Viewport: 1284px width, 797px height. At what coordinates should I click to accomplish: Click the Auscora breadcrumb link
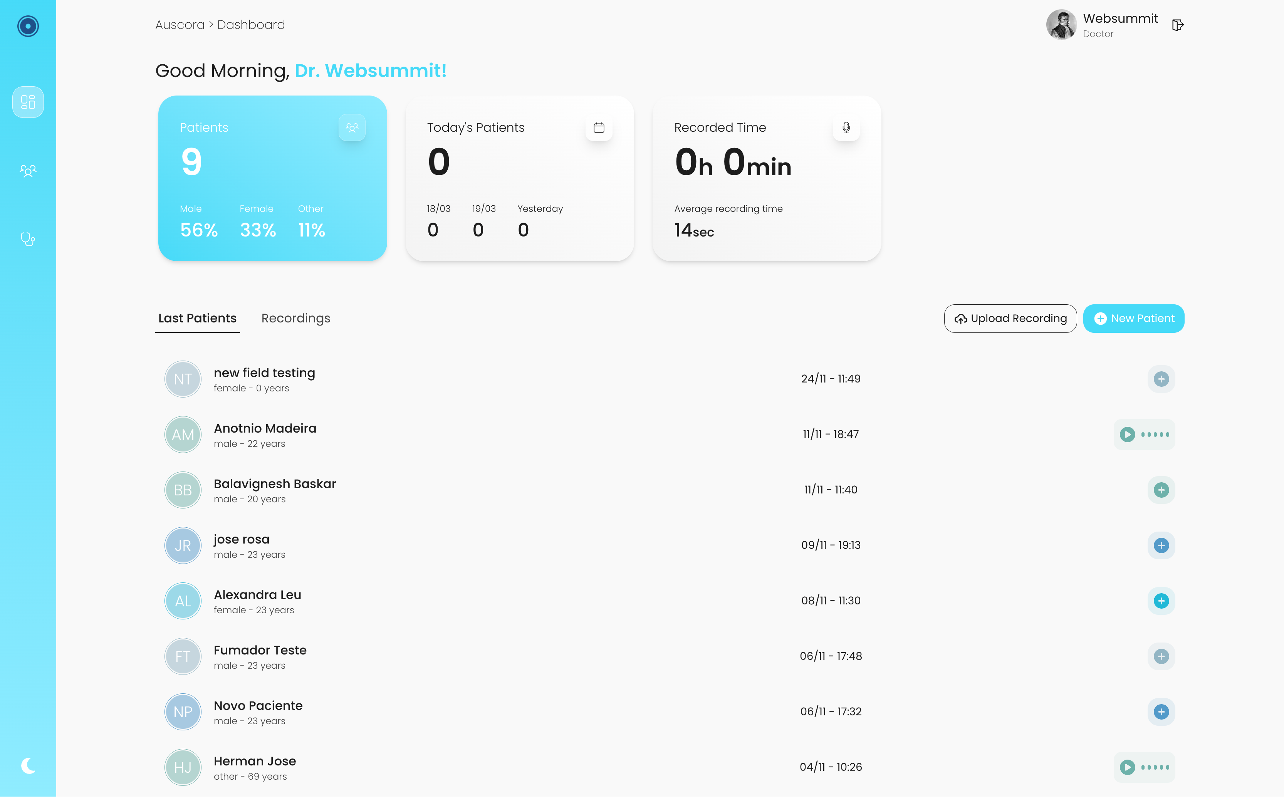coord(180,25)
